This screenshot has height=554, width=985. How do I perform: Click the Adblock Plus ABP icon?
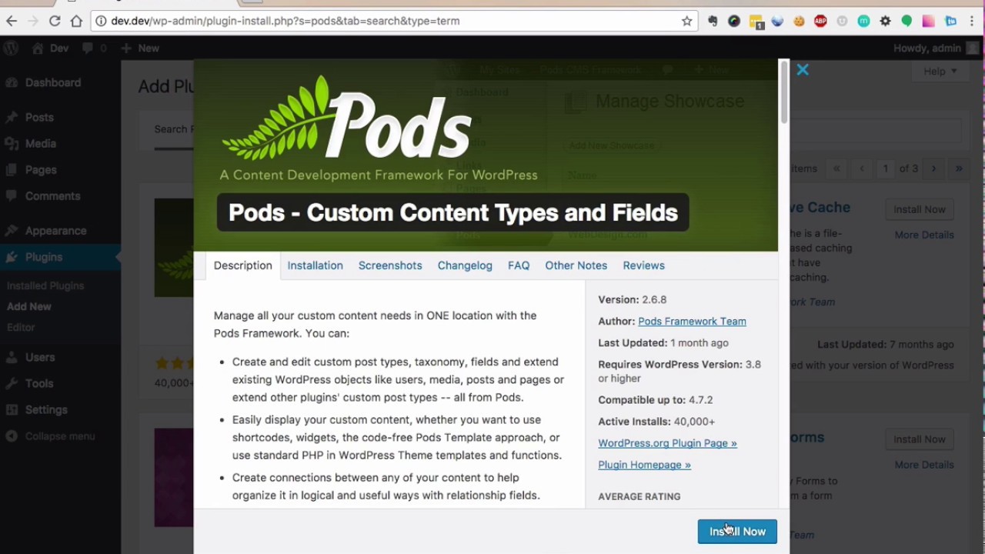tap(820, 22)
